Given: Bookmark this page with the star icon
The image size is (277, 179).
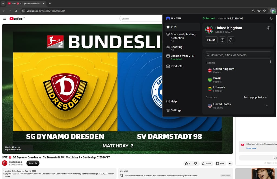Looking at the screenshot, I should pyautogui.click(x=265, y=11).
